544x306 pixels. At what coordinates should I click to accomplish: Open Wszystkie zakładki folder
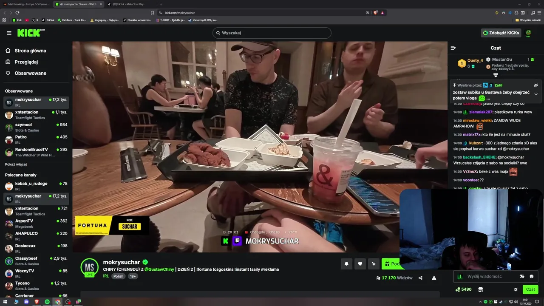pos(528,20)
